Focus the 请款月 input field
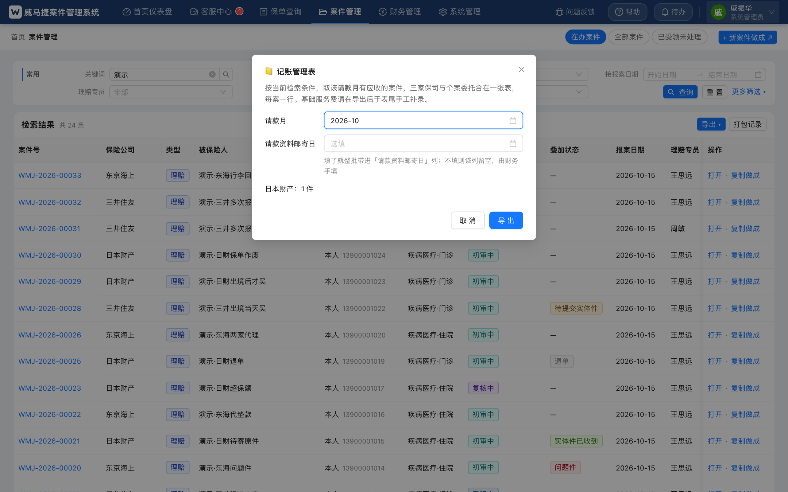The width and height of the screenshot is (788, 492). pos(423,121)
